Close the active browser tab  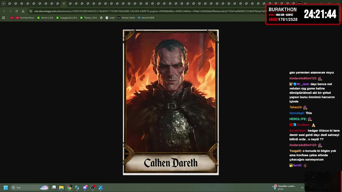point(64,4)
